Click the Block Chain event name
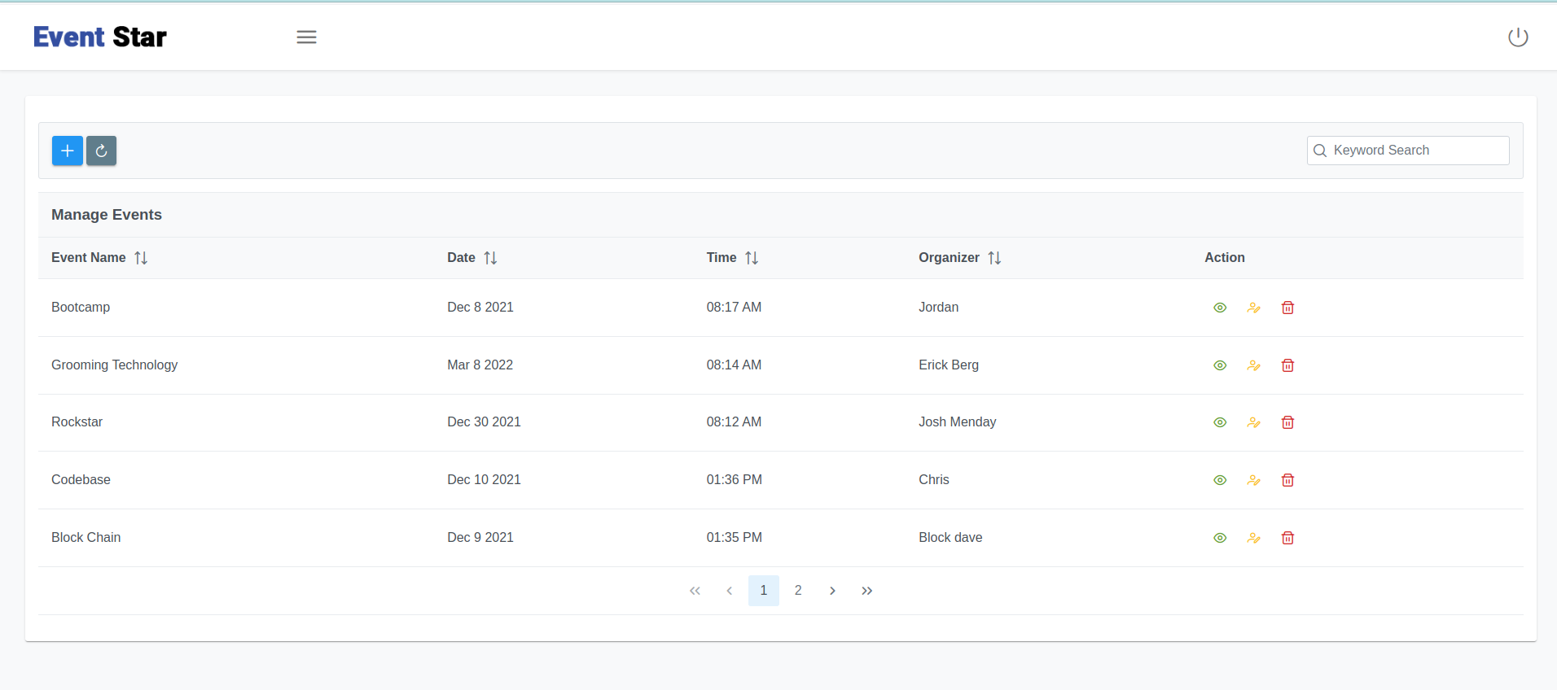 [x=86, y=538]
